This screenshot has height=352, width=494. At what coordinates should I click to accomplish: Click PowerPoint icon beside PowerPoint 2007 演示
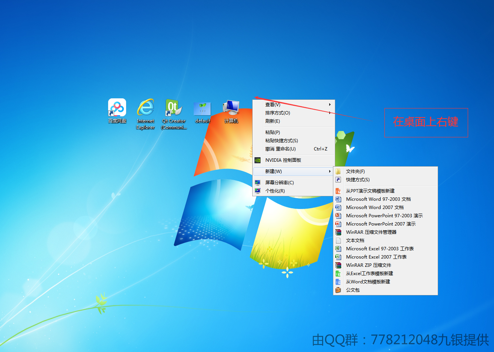click(x=338, y=224)
